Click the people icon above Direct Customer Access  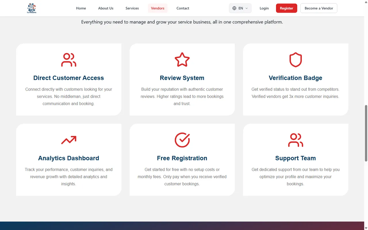69,60
